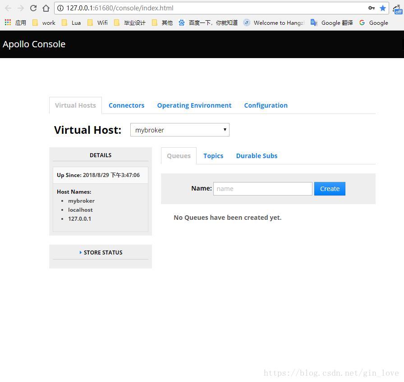Viewport: 404px width, 382px height.
Task: Click the 'mybroker' host name entry
Action: pos(82,201)
